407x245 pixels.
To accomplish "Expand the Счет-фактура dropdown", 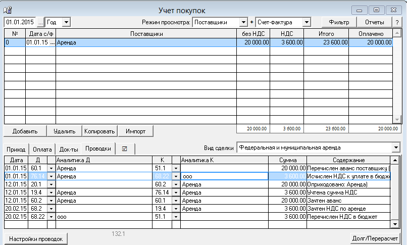I will 306,22.
